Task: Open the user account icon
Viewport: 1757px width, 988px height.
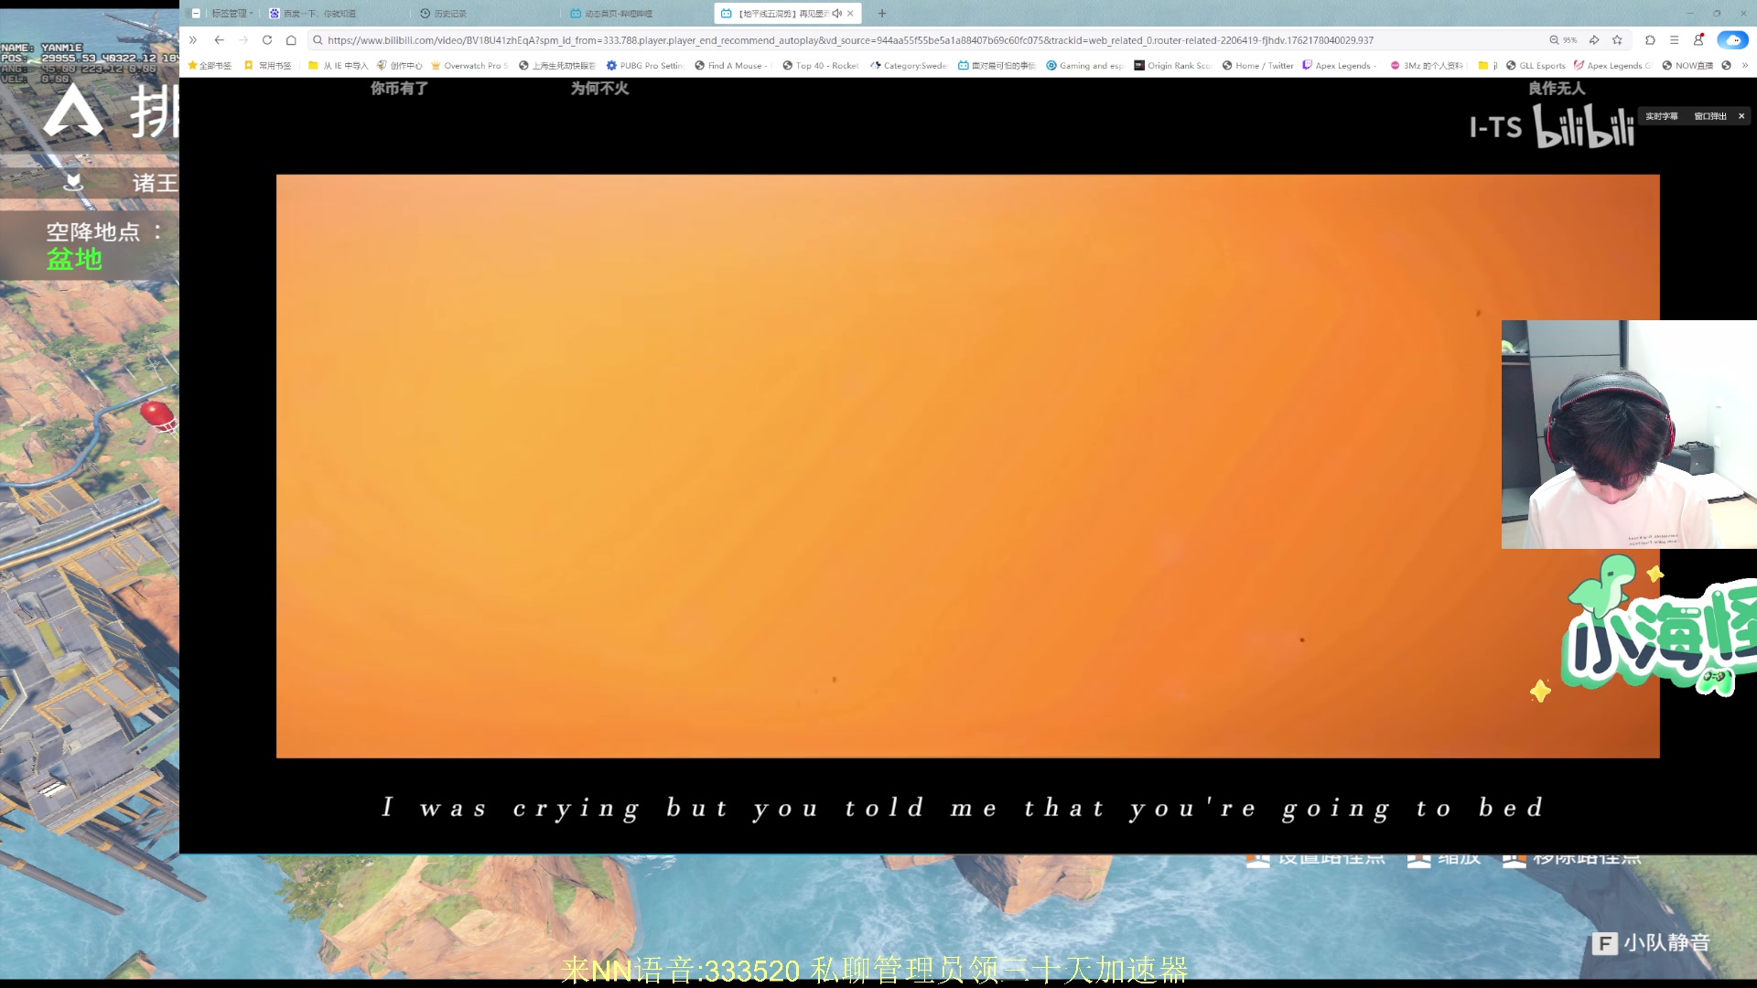Action: click(1698, 40)
